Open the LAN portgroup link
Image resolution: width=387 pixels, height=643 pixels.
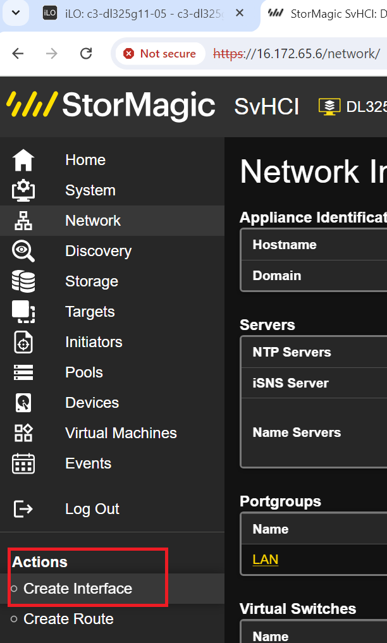265,560
